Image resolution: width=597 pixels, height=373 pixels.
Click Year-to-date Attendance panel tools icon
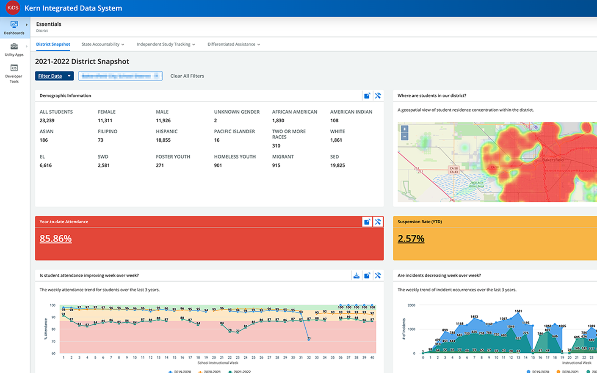pos(378,222)
